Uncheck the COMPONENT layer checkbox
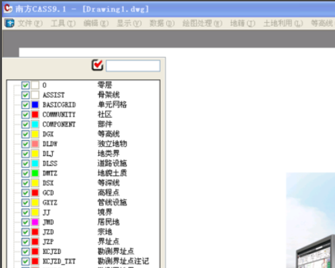This screenshot has height=268, width=335. [25, 124]
